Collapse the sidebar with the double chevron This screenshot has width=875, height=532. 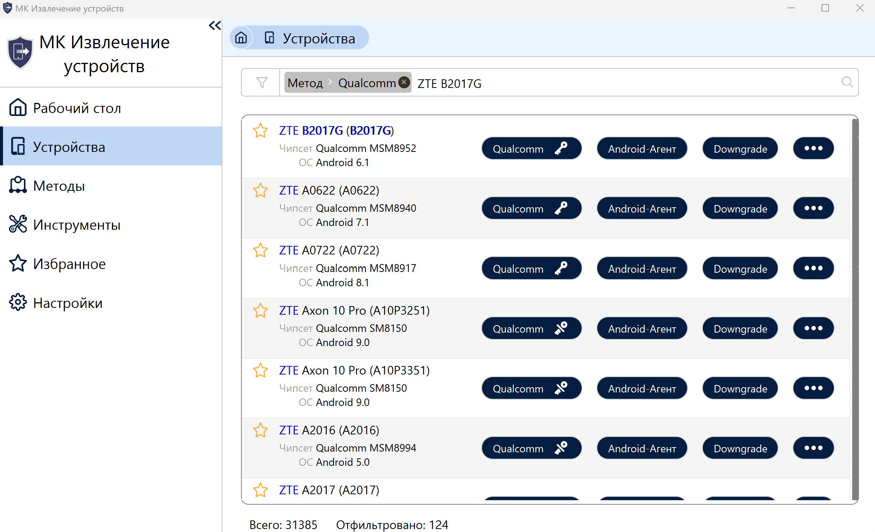215,25
